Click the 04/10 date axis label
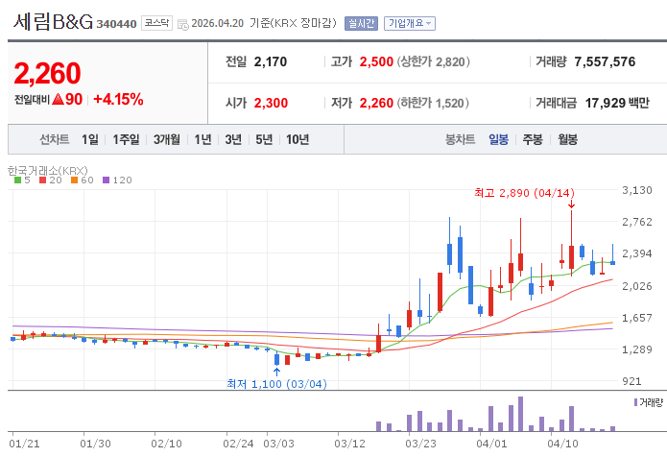The image size is (667, 457). click(x=562, y=444)
